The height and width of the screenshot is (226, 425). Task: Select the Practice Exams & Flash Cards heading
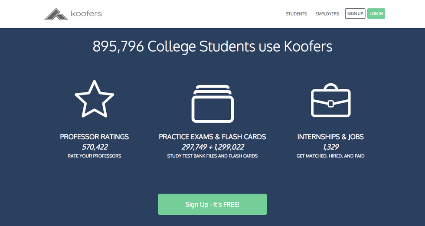click(x=212, y=137)
